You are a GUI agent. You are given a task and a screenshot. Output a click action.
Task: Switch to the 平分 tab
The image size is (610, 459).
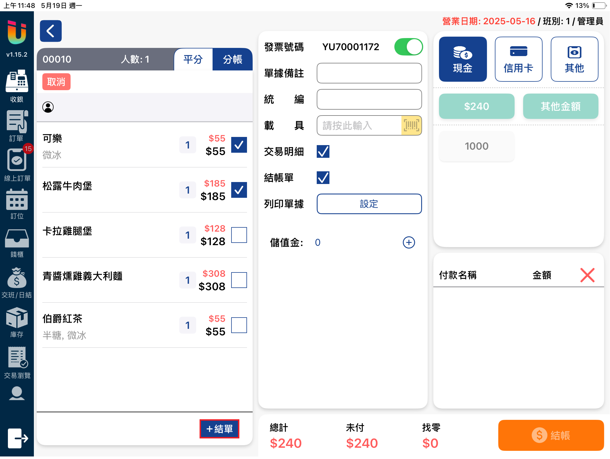click(x=193, y=59)
